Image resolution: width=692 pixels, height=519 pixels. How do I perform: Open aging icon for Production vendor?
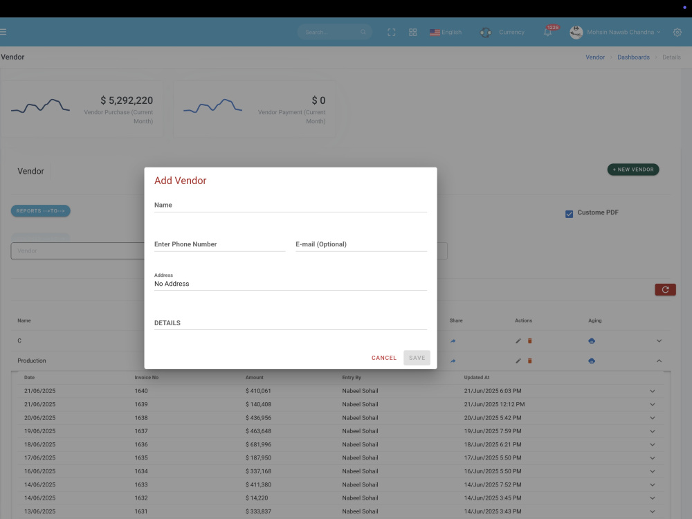pyautogui.click(x=592, y=361)
